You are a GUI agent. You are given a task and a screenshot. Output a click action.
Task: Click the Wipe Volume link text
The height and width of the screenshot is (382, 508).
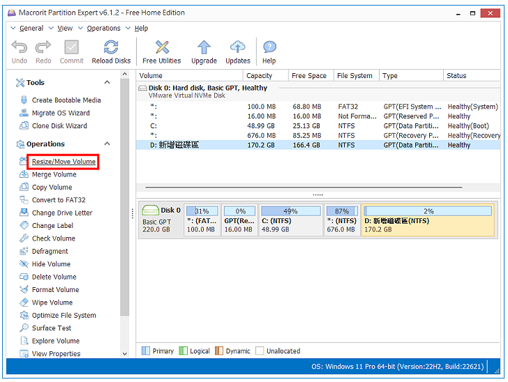52,303
